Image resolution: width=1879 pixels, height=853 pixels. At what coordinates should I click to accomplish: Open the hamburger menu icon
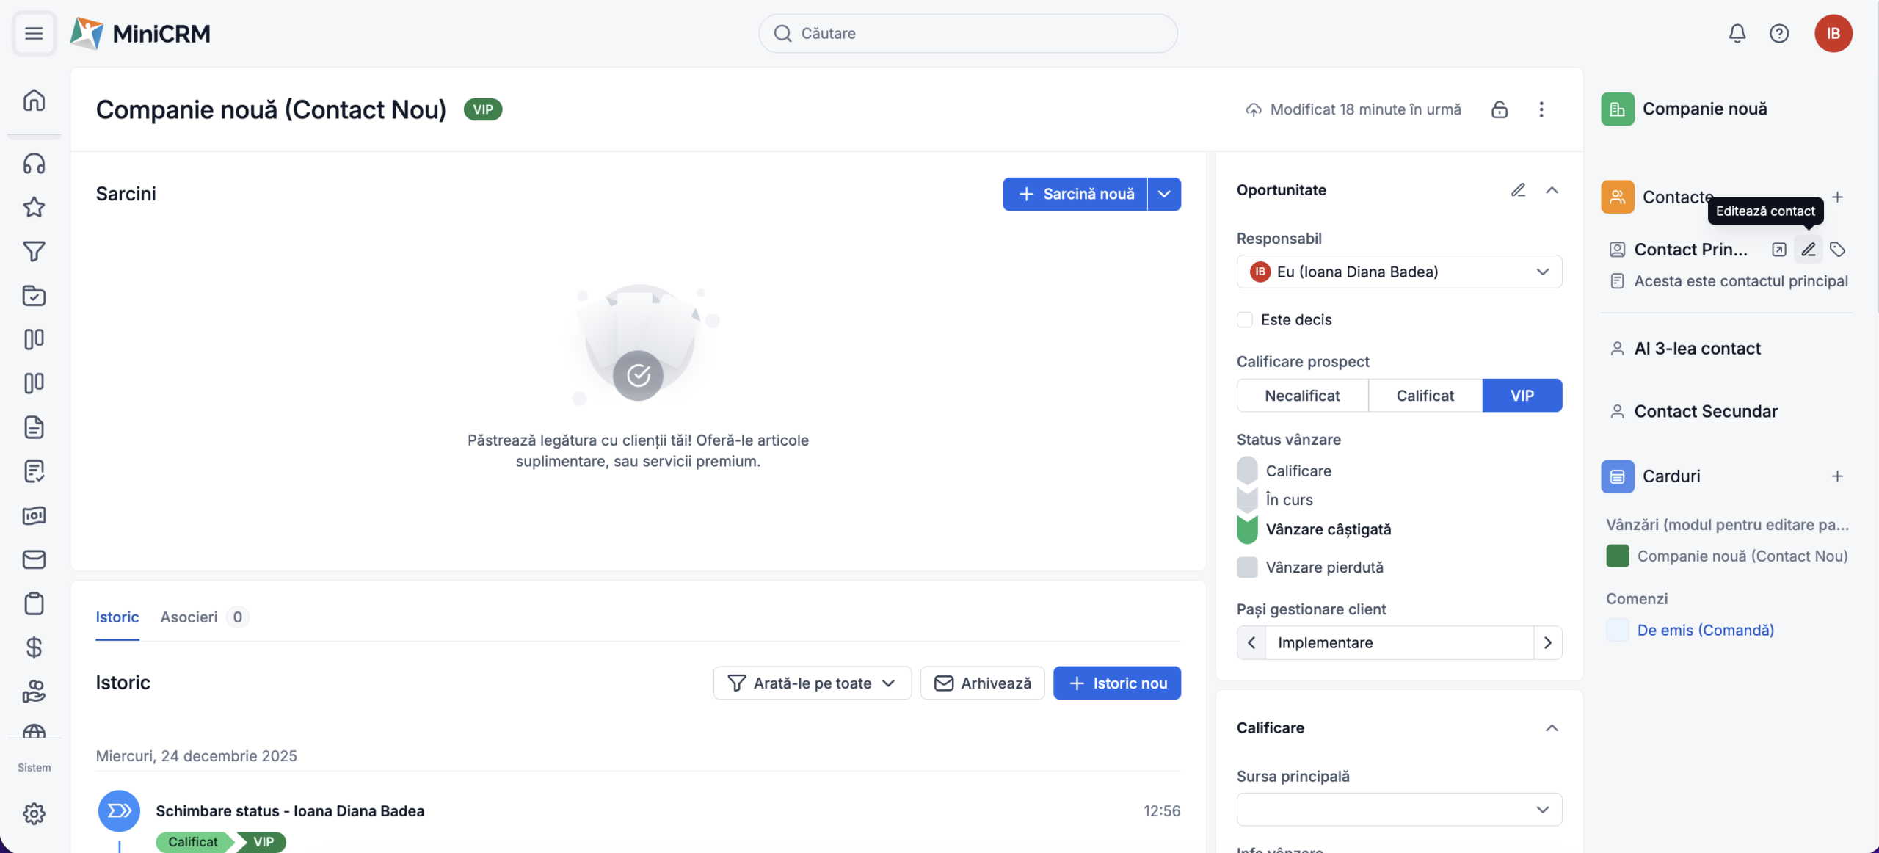(x=34, y=33)
